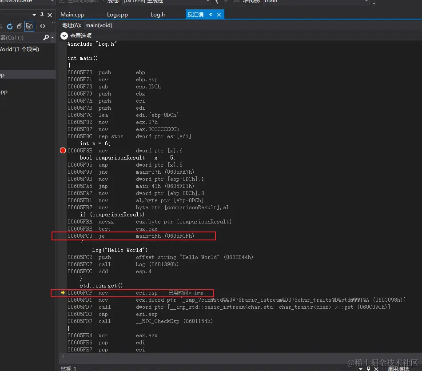Close the 监视 1 bottom panel
The width and height of the screenshot is (422, 371).
pyautogui.click(x=376, y=369)
